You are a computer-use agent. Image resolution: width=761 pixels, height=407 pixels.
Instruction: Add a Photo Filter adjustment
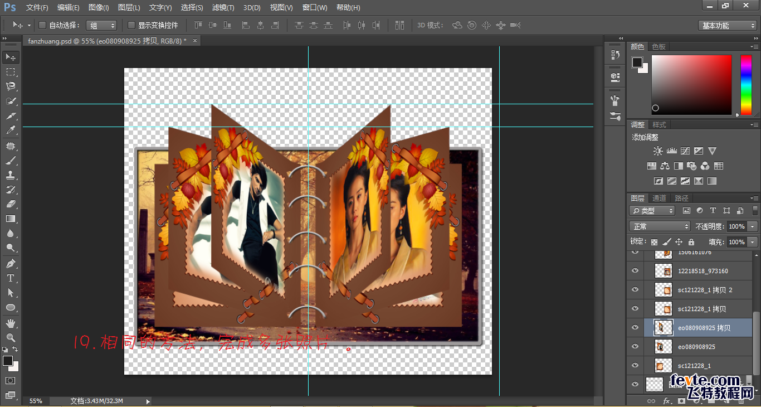(692, 166)
